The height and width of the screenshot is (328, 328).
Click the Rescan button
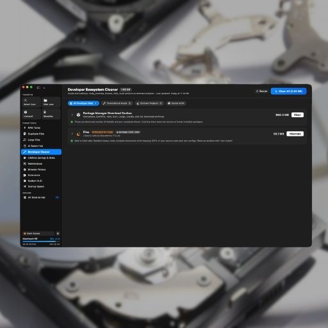click(261, 91)
